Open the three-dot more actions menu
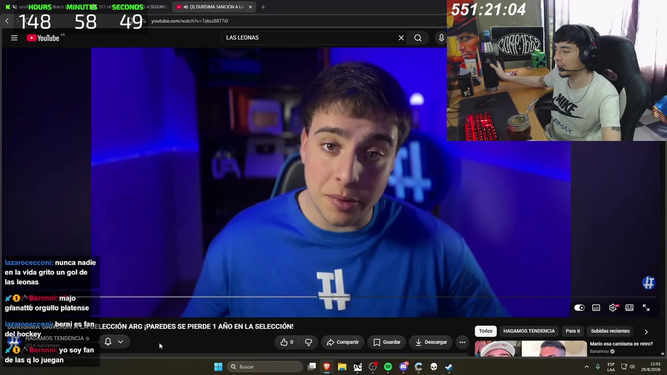This screenshot has width=667, height=375. point(462,342)
